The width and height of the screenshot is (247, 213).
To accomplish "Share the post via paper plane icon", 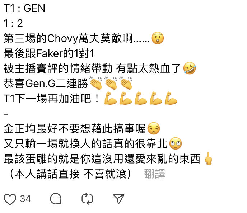I will pos(119,199).
